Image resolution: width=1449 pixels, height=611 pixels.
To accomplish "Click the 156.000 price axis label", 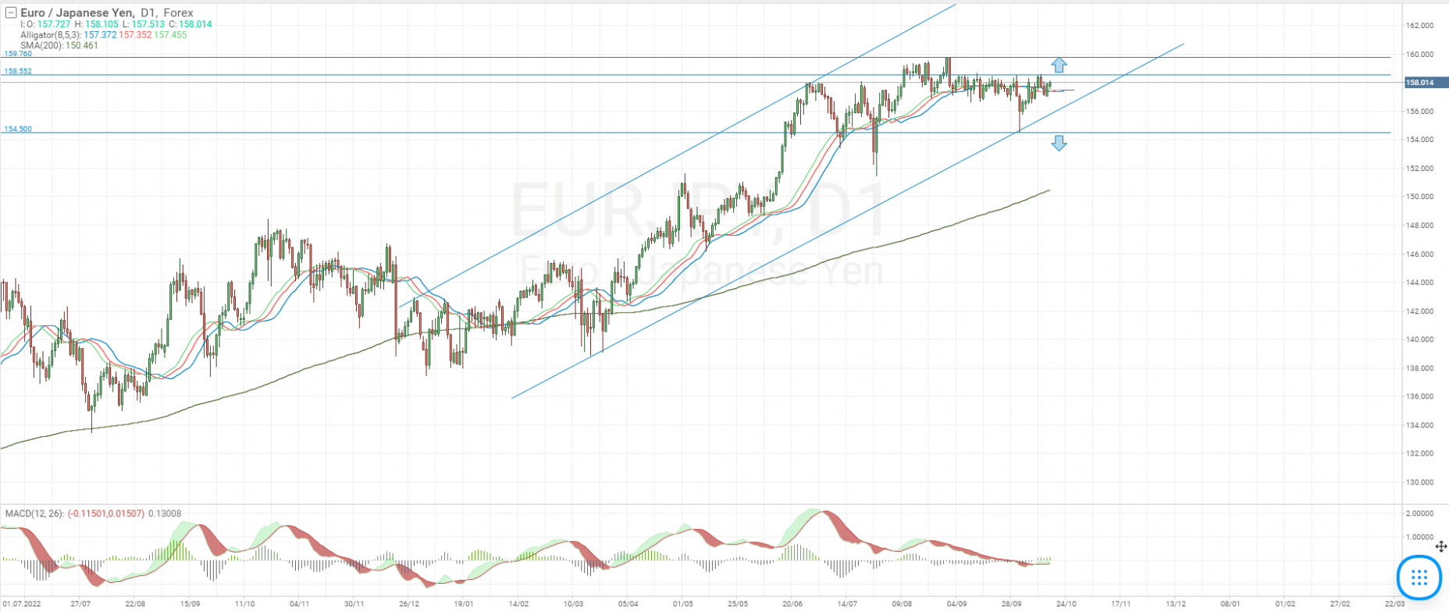I will [x=1420, y=112].
